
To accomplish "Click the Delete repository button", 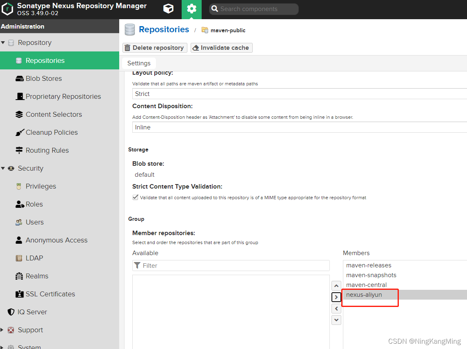I will [x=155, y=48].
